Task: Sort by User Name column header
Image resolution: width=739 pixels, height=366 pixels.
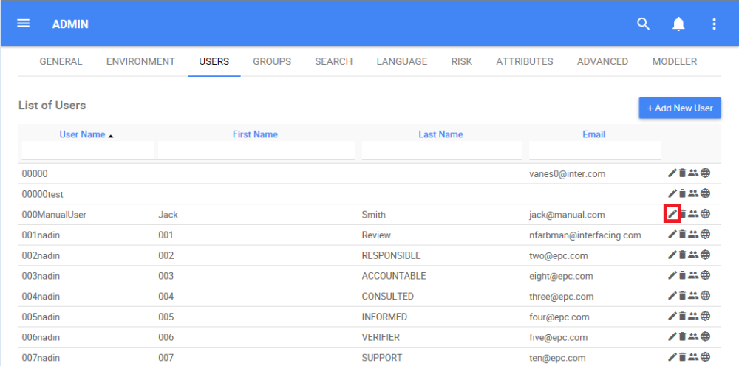Action: (83, 134)
